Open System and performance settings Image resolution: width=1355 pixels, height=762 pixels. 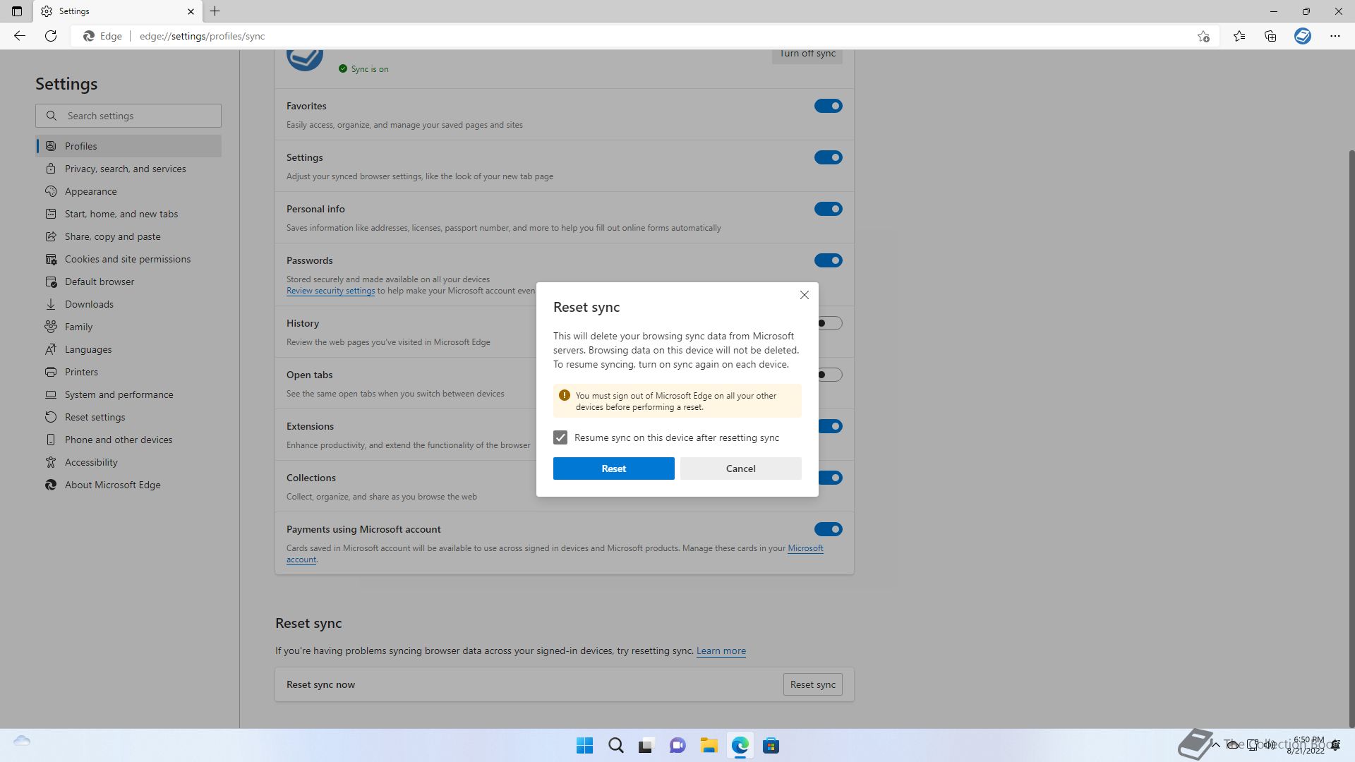pos(128,394)
